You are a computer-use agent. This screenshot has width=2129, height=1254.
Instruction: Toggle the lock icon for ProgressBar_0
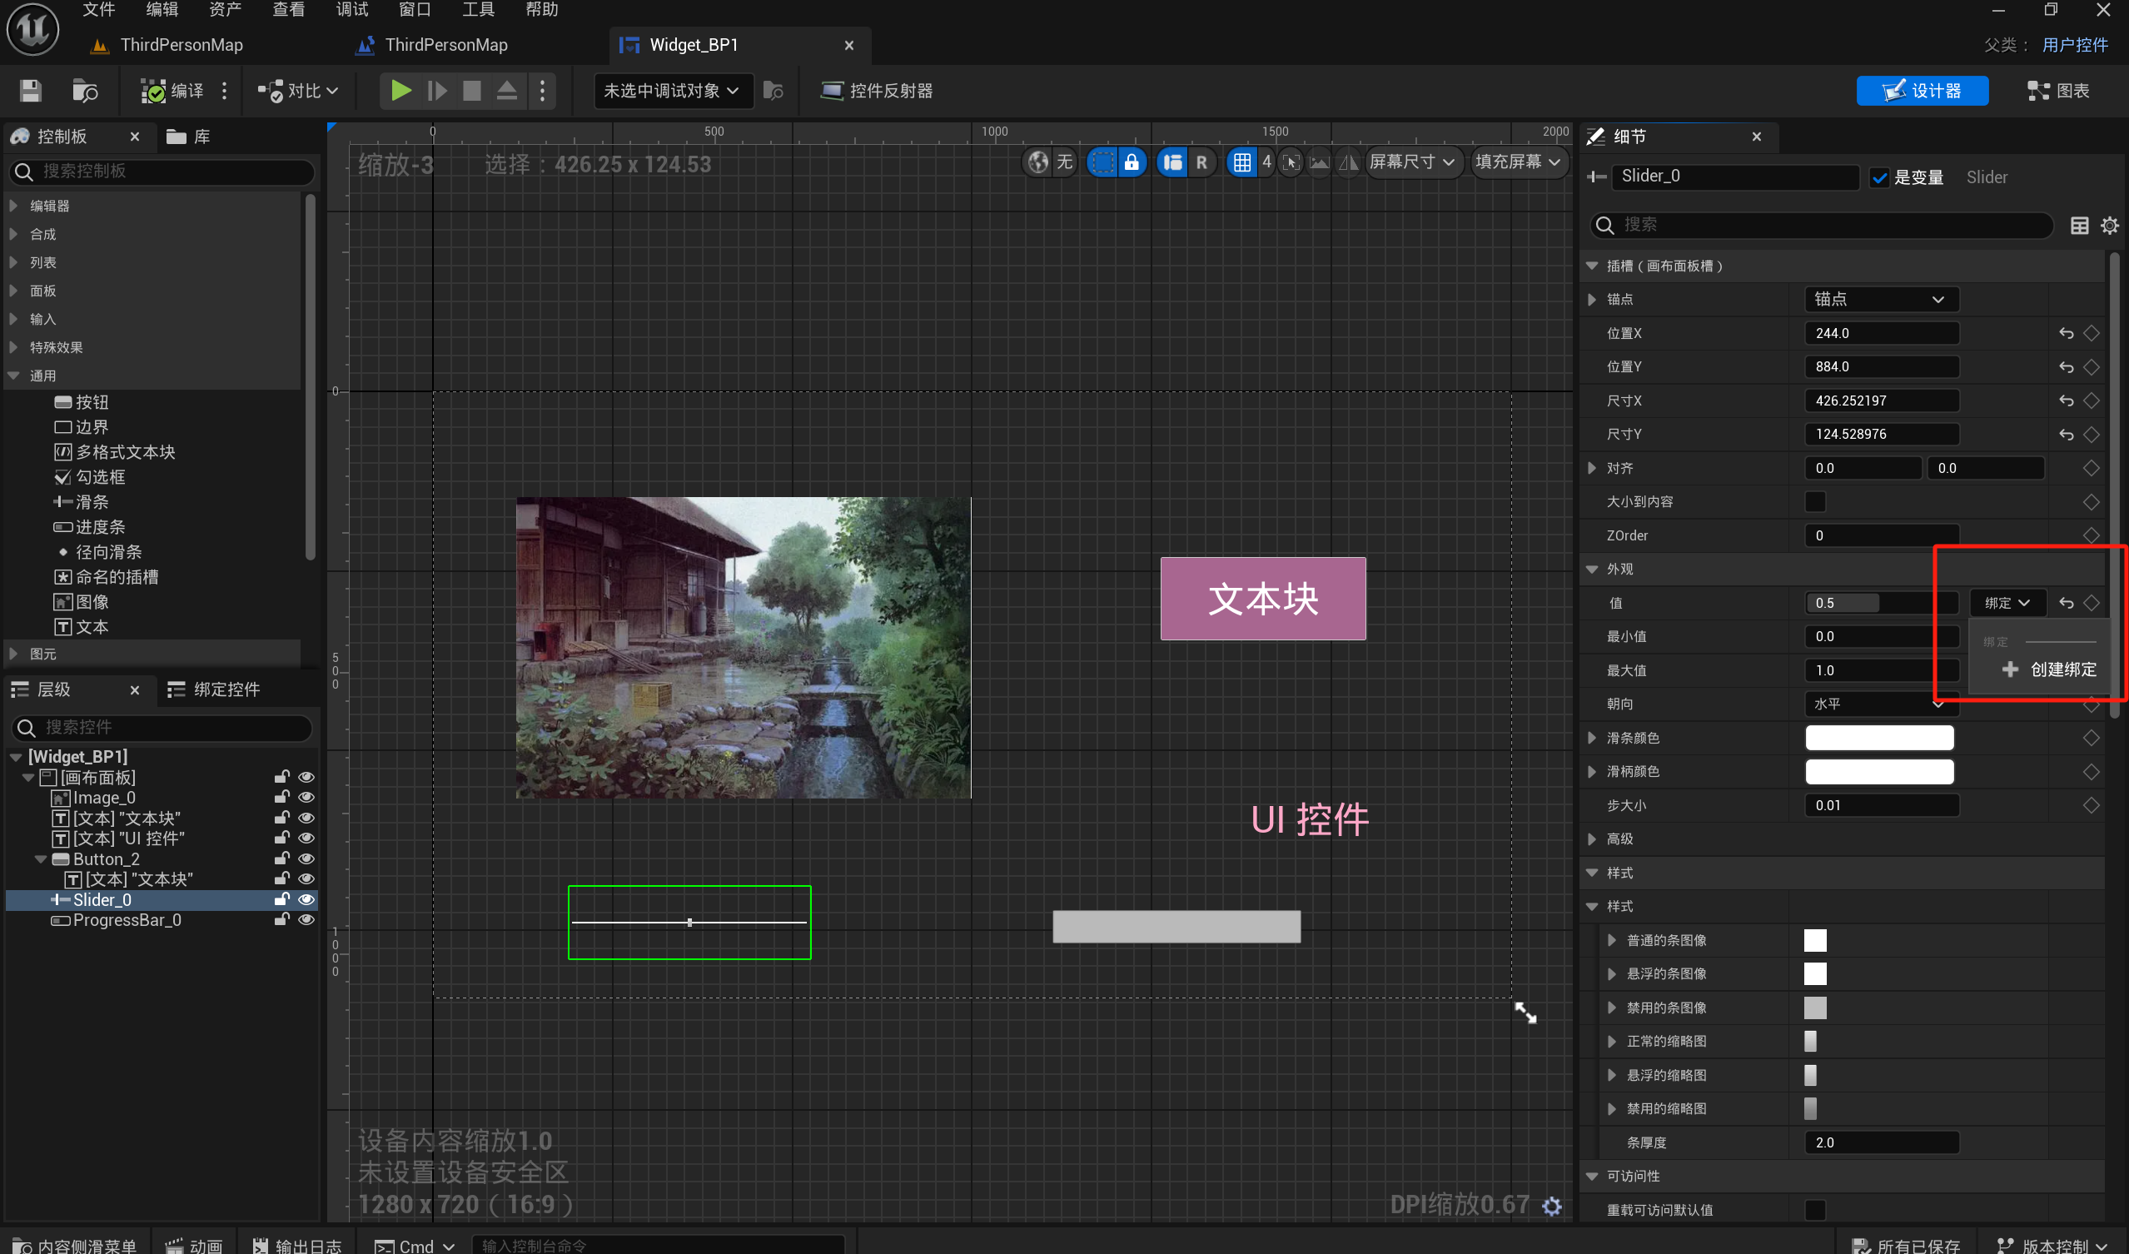[282, 919]
